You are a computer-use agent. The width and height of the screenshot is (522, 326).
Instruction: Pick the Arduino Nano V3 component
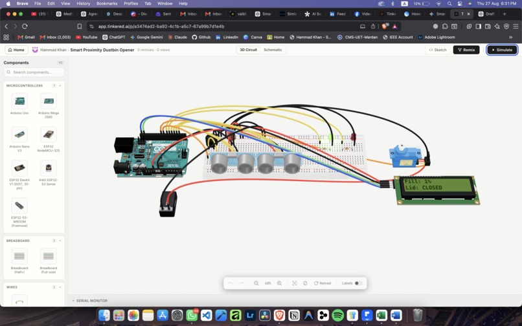[x=19, y=139]
